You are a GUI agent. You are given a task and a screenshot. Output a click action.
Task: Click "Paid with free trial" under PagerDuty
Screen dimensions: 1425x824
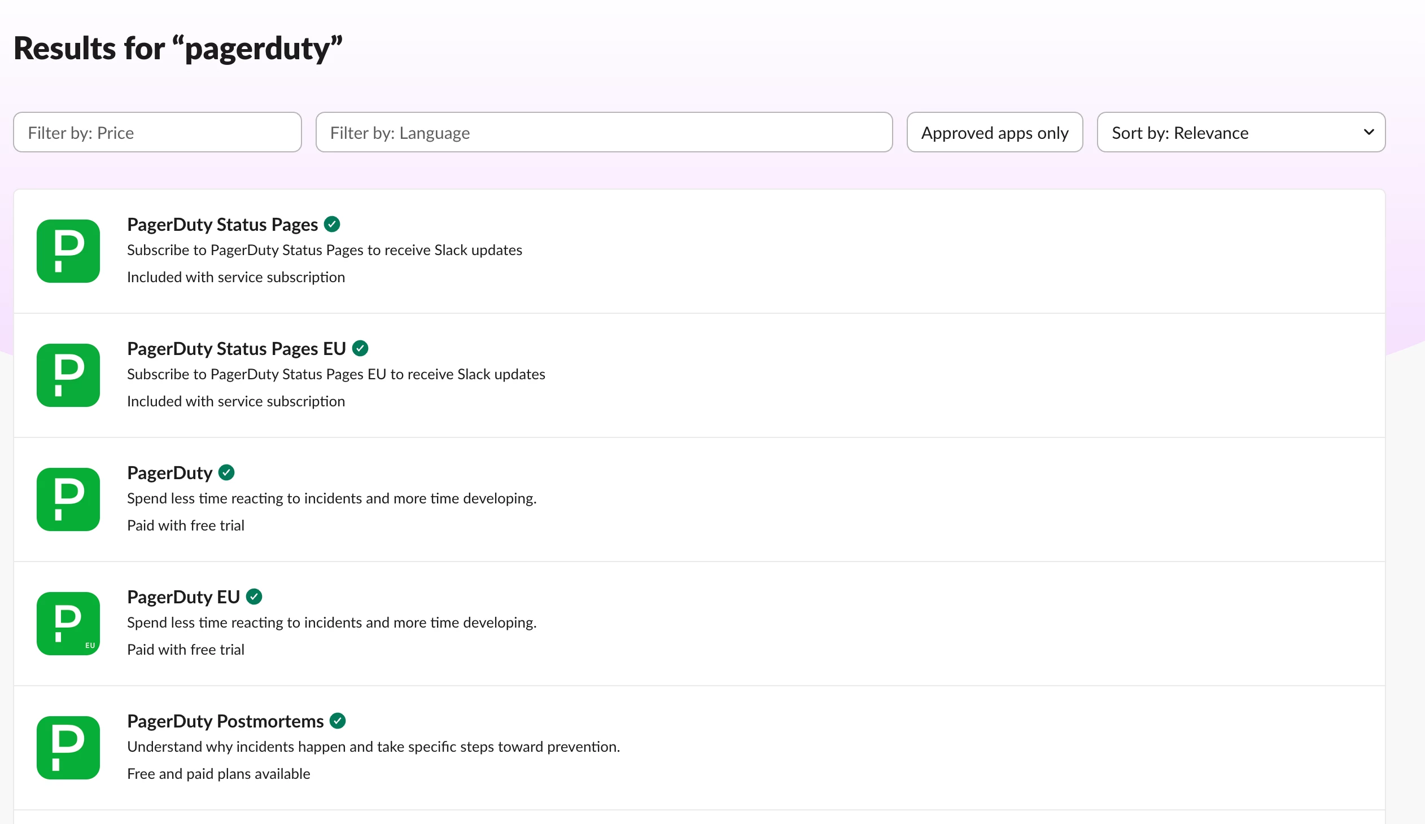coord(186,525)
